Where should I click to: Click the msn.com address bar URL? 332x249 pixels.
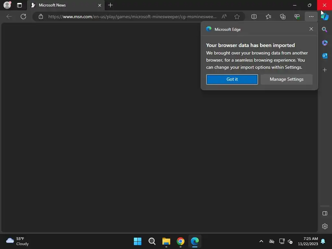132,17
